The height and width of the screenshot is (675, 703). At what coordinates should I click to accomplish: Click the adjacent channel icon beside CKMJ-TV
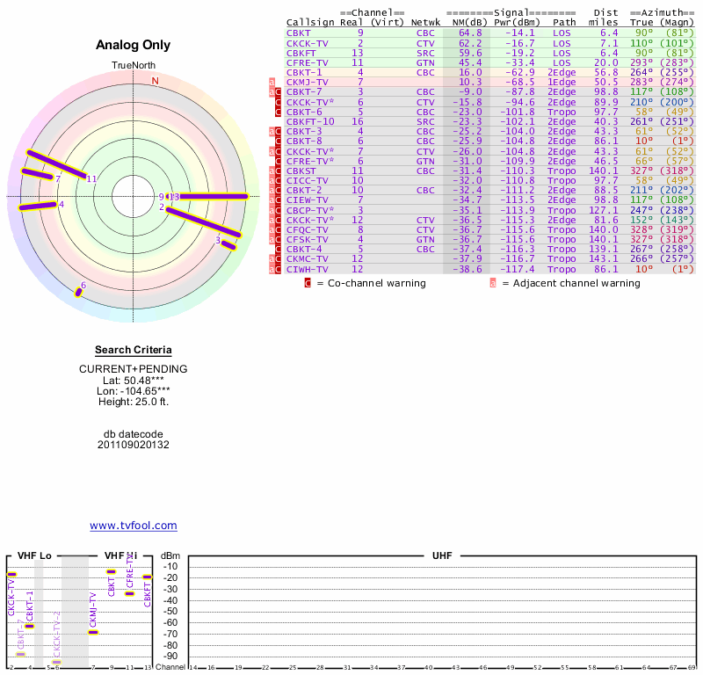tap(272, 82)
